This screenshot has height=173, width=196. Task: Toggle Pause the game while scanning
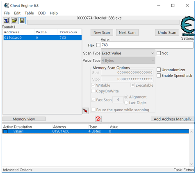tap(93, 110)
